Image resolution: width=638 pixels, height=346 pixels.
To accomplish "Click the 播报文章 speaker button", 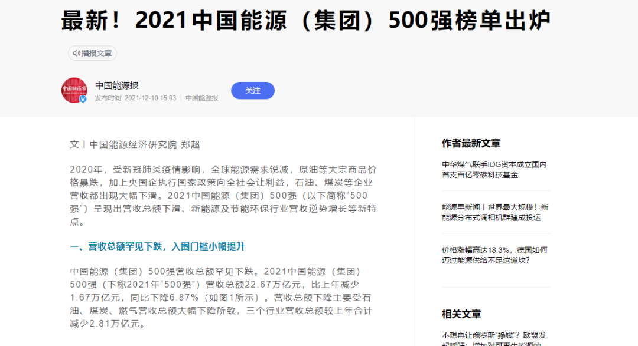I will pyautogui.click(x=92, y=53).
